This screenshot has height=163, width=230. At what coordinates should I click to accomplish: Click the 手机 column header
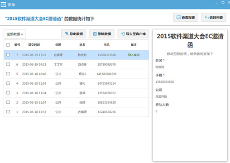tap(106, 45)
